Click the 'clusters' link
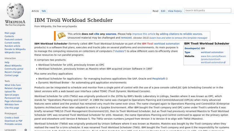The image size is (234, 131). pos(120,51)
